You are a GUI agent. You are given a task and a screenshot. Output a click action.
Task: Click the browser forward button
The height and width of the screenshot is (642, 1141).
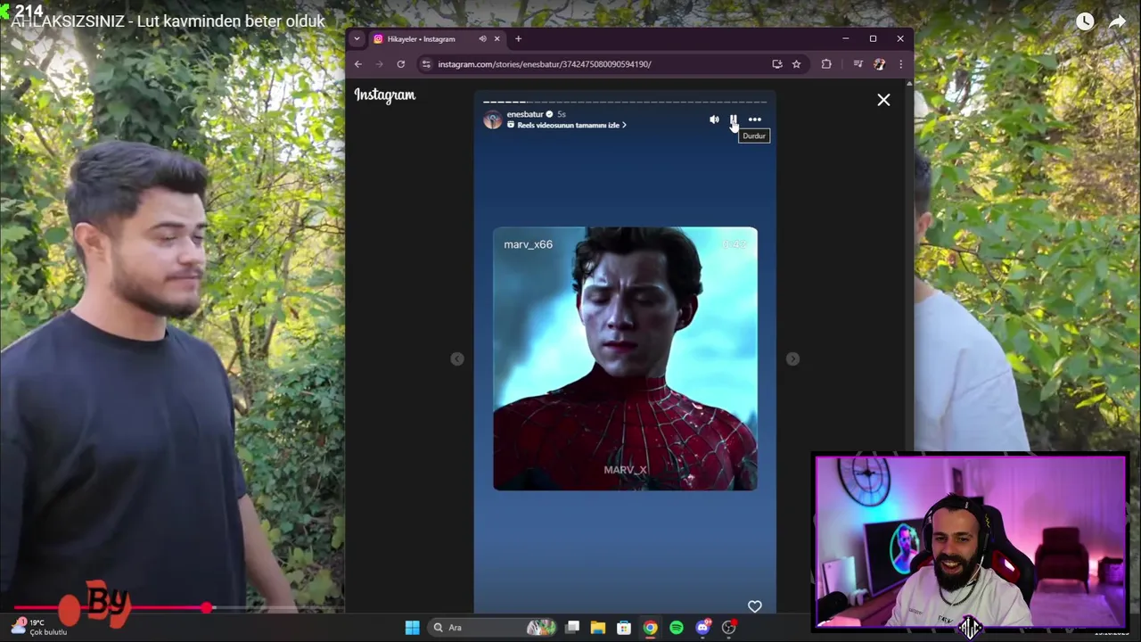[x=379, y=64]
